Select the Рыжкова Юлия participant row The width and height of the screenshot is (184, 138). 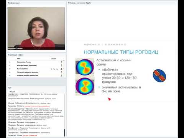point(36,69)
